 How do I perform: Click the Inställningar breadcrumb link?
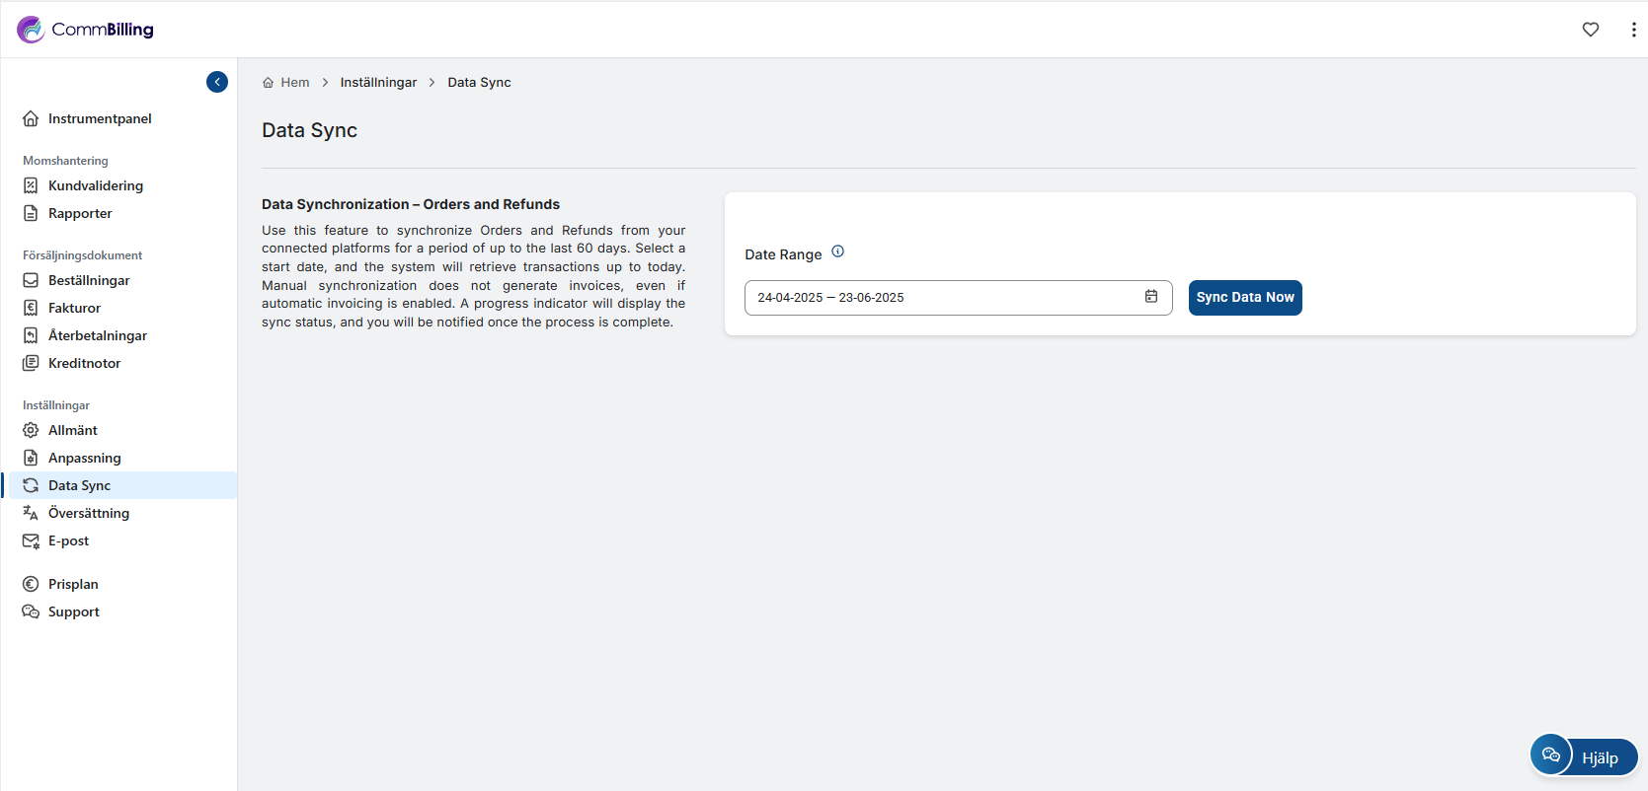[x=378, y=83]
